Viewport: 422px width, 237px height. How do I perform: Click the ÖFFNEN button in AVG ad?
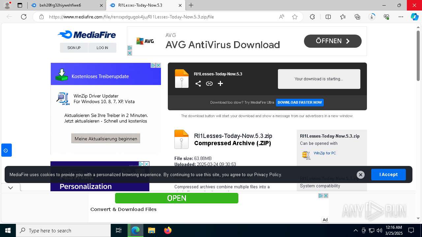point(333,41)
